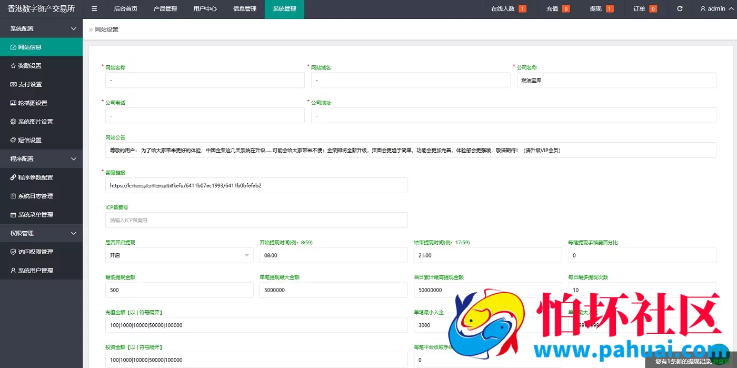Click the image icon for 轮播图设置
Viewport: 737px width, 368px height.
tap(14, 103)
